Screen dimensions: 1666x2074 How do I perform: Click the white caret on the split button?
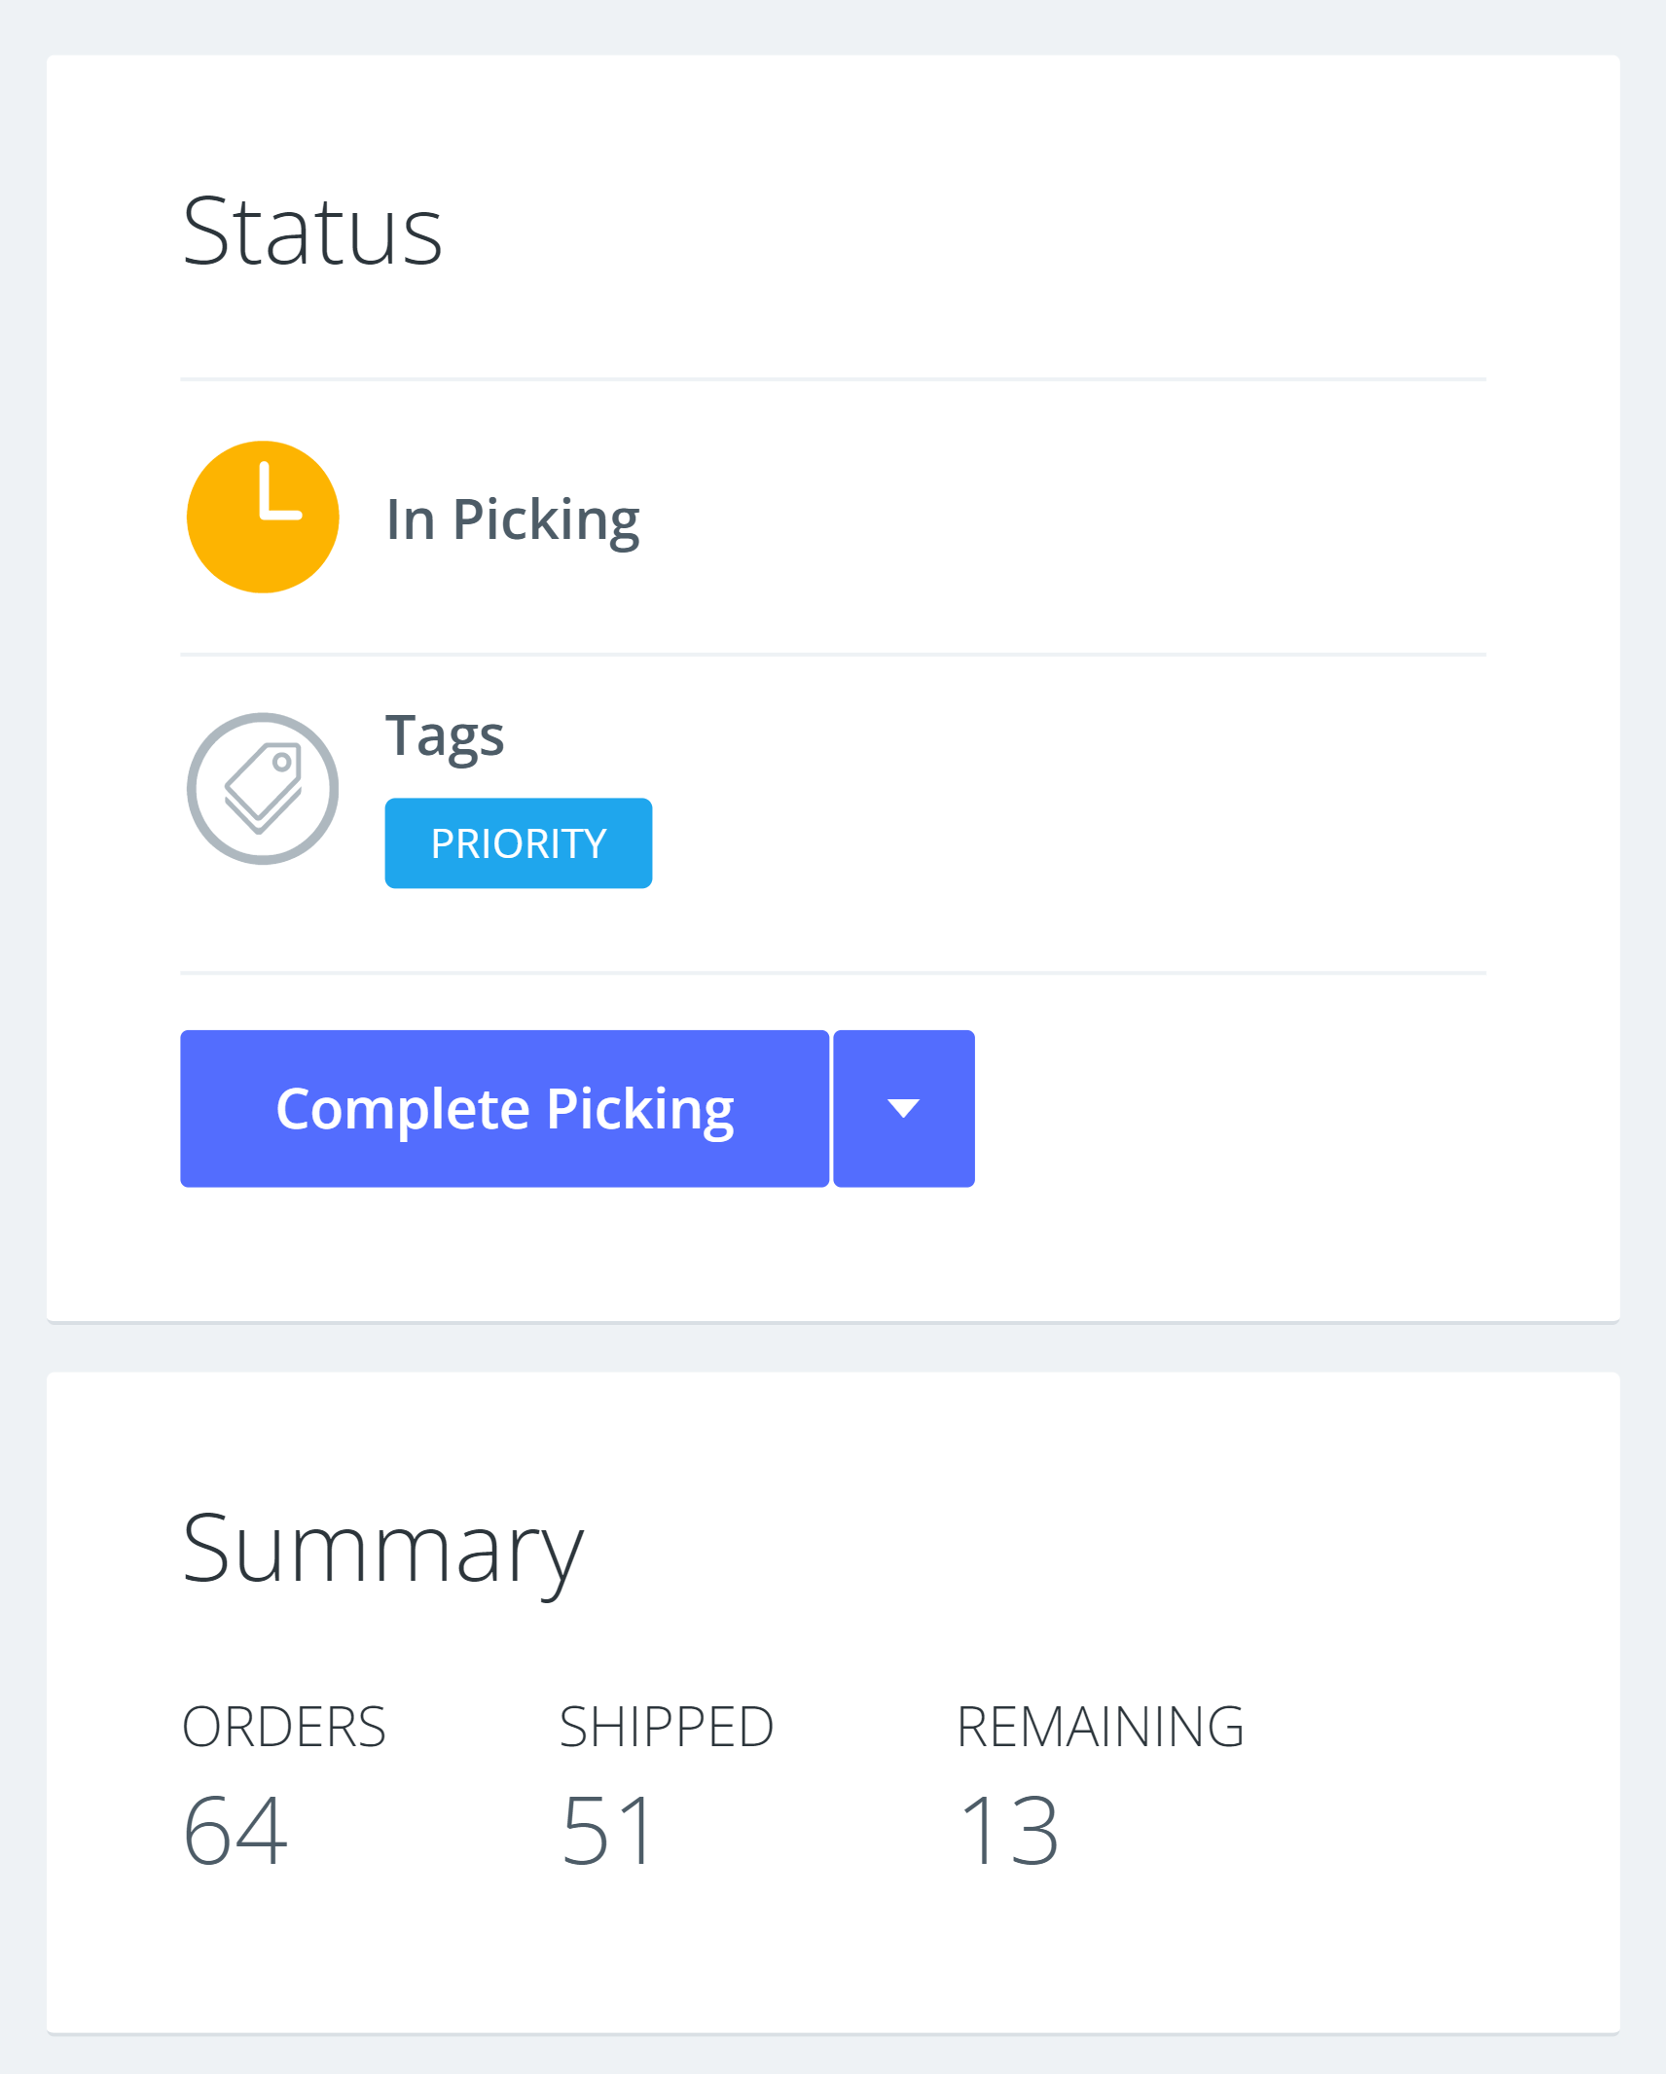(902, 1107)
